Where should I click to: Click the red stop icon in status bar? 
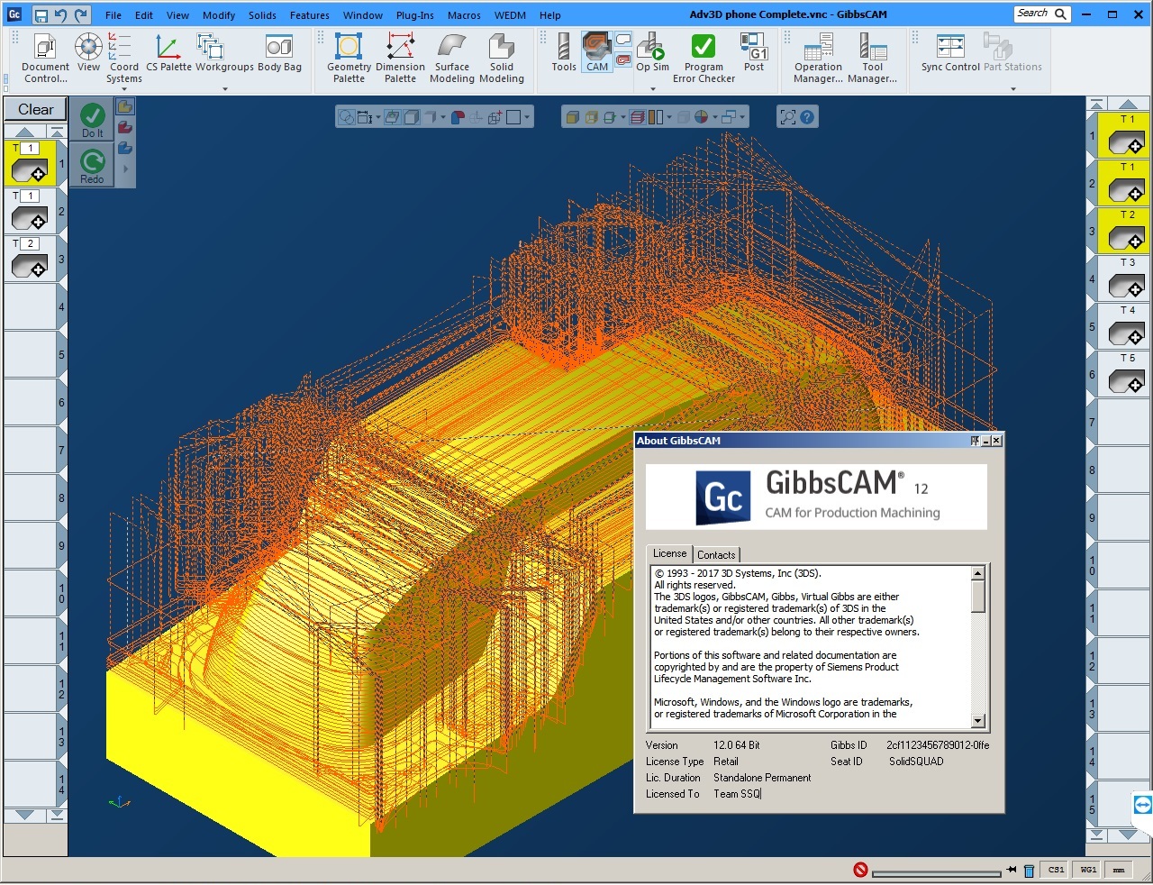click(x=860, y=870)
